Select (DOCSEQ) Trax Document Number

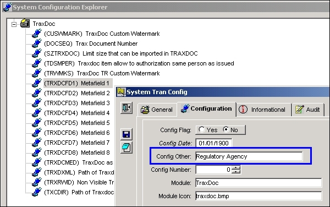click(91, 43)
